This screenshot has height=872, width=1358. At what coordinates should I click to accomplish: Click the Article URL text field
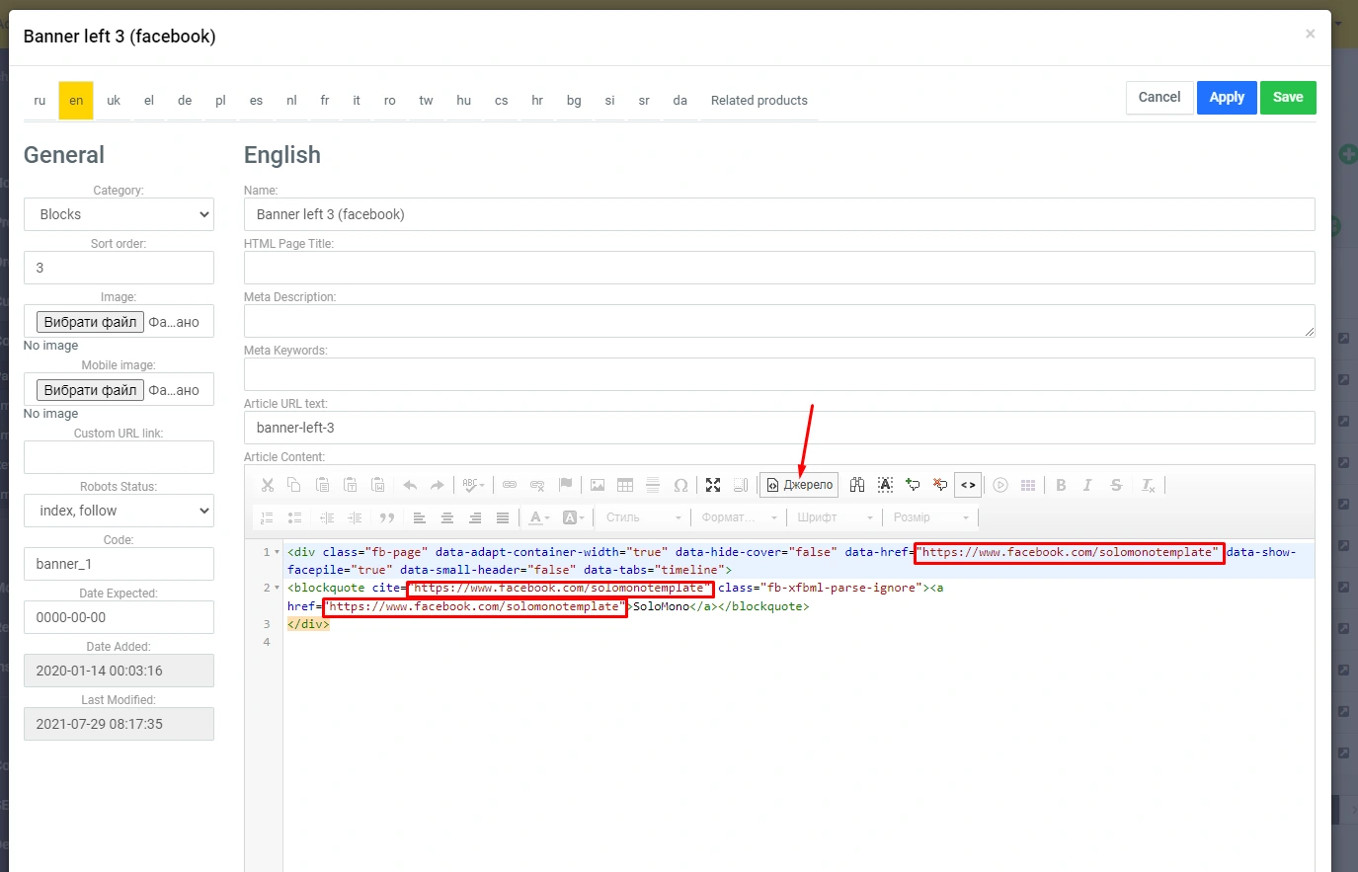(x=778, y=428)
